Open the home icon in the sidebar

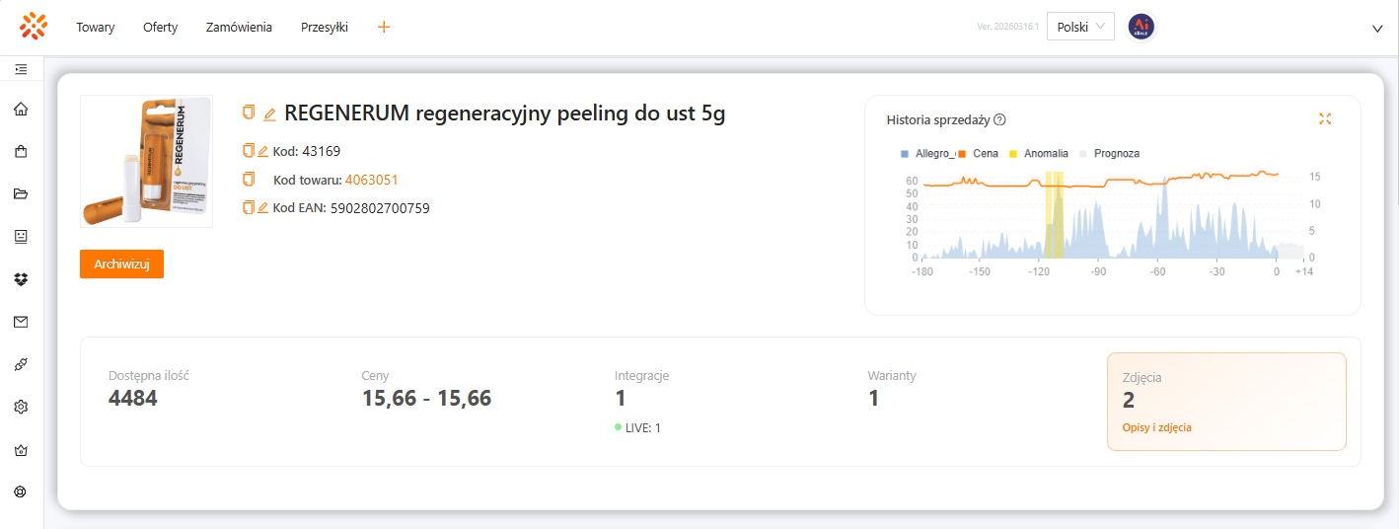click(21, 109)
